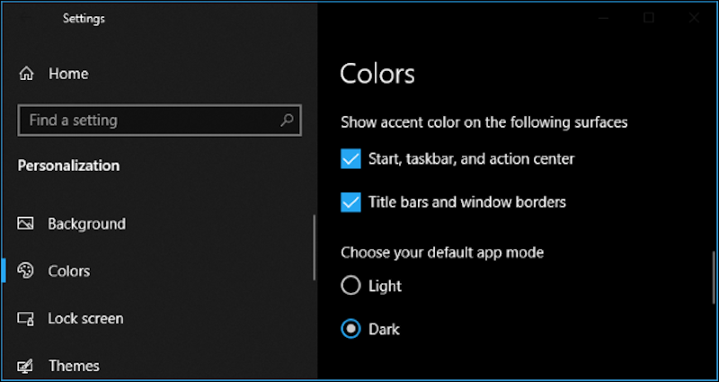This screenshot has height=382, width=719.
Task: Focus the Find a setting field
Action: pyautogui.click(x=160, y=120)
